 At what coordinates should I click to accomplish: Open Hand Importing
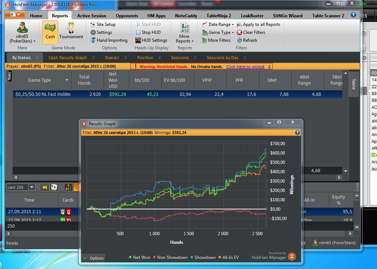tap(109, 40)
